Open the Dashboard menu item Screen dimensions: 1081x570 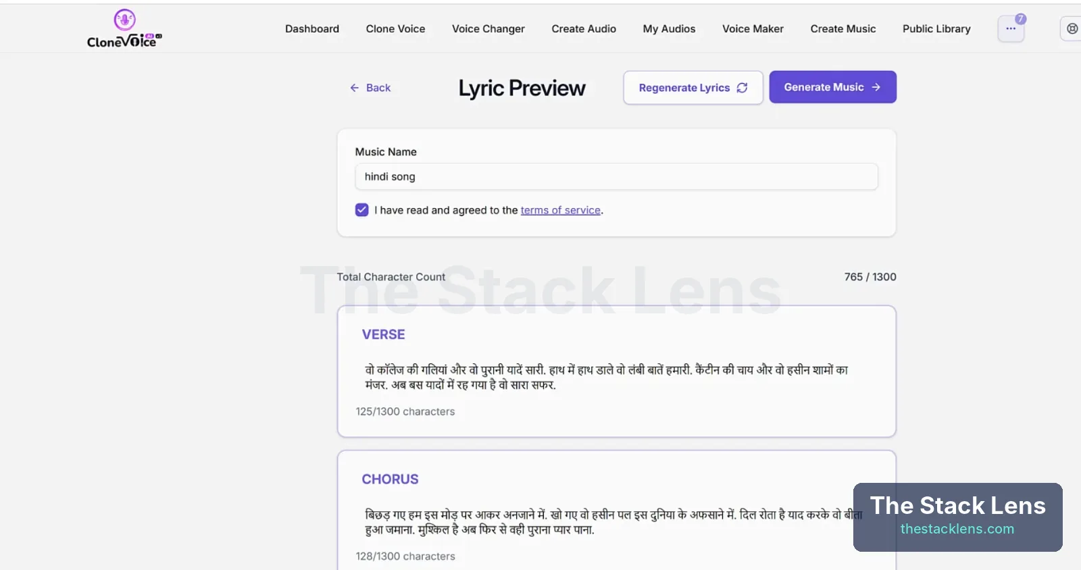click(x=312, y=29)
